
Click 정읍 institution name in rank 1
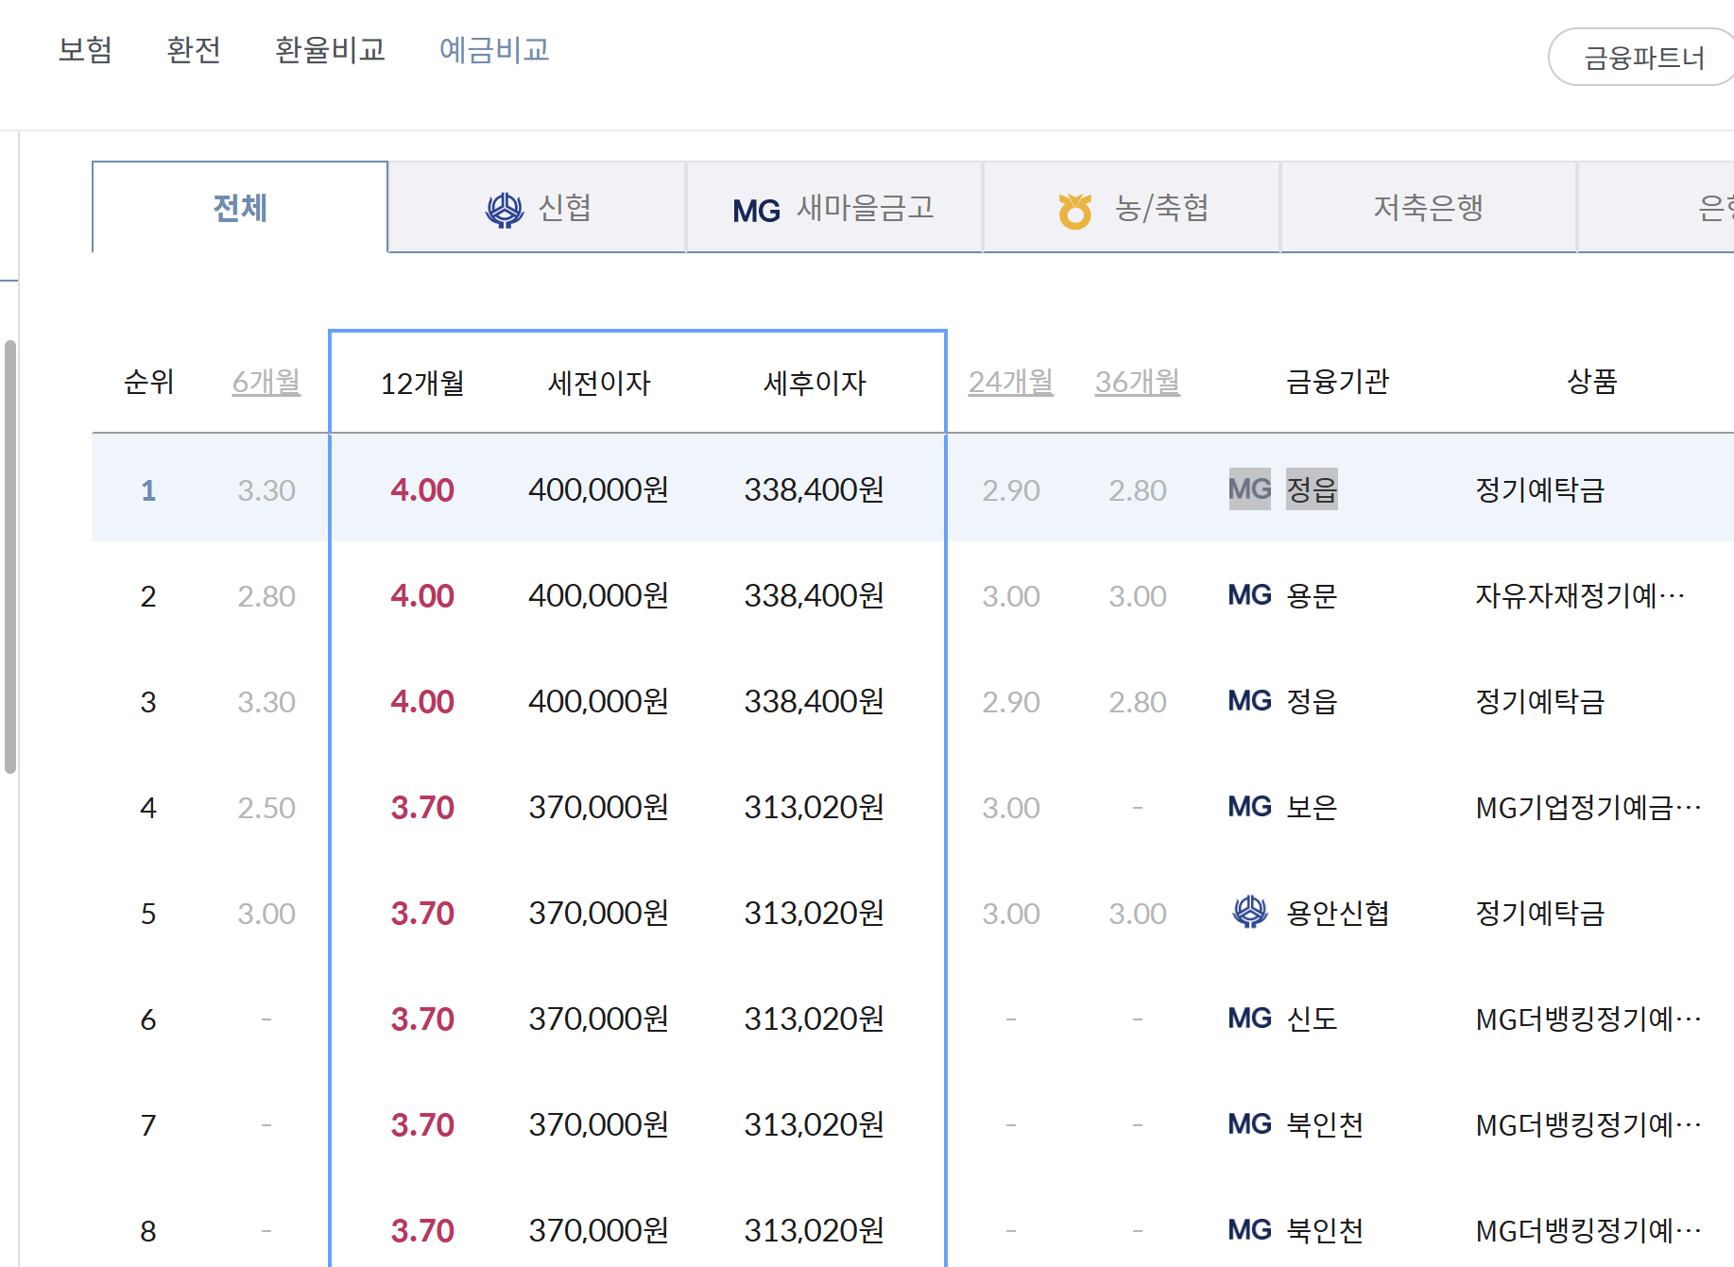coord(1312,489)
